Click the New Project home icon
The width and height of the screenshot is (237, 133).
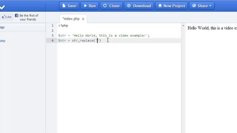click(x=160, y=6)
